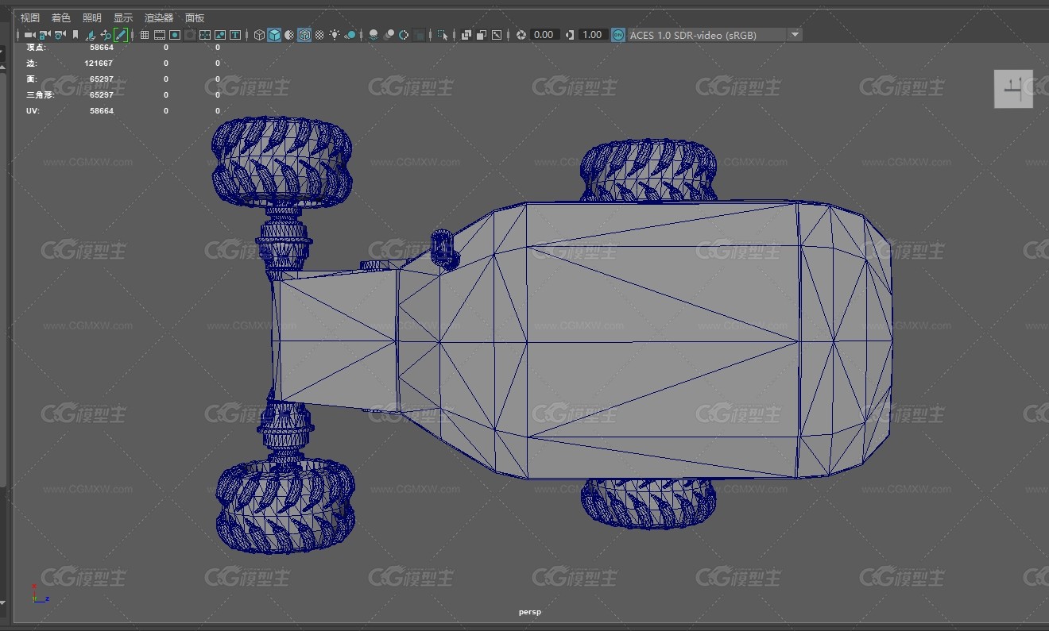Click the Use All Lights bulb icon
This screenshot has height=631, width=1049.
click(x=335, y=35)
